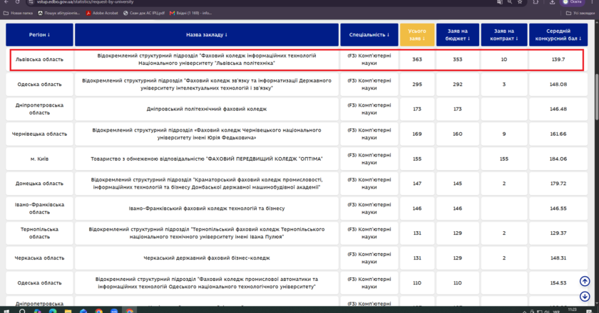
Task: Sort by Середній конкурсний бал header
Action: click(558, 35)
